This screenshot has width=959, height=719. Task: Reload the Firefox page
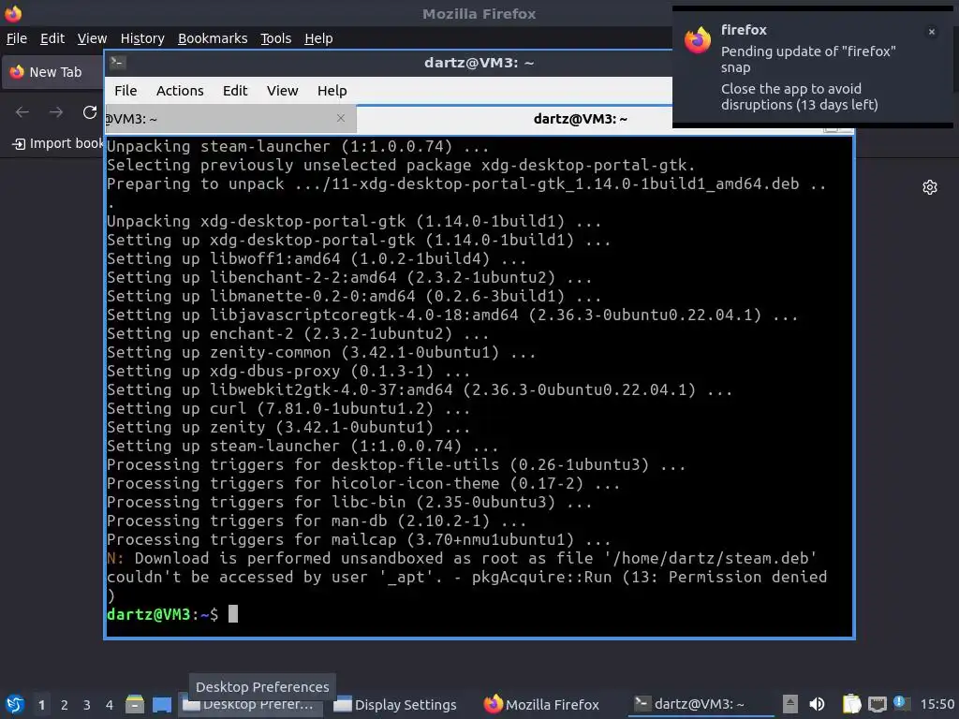click(x=90, y=112)
